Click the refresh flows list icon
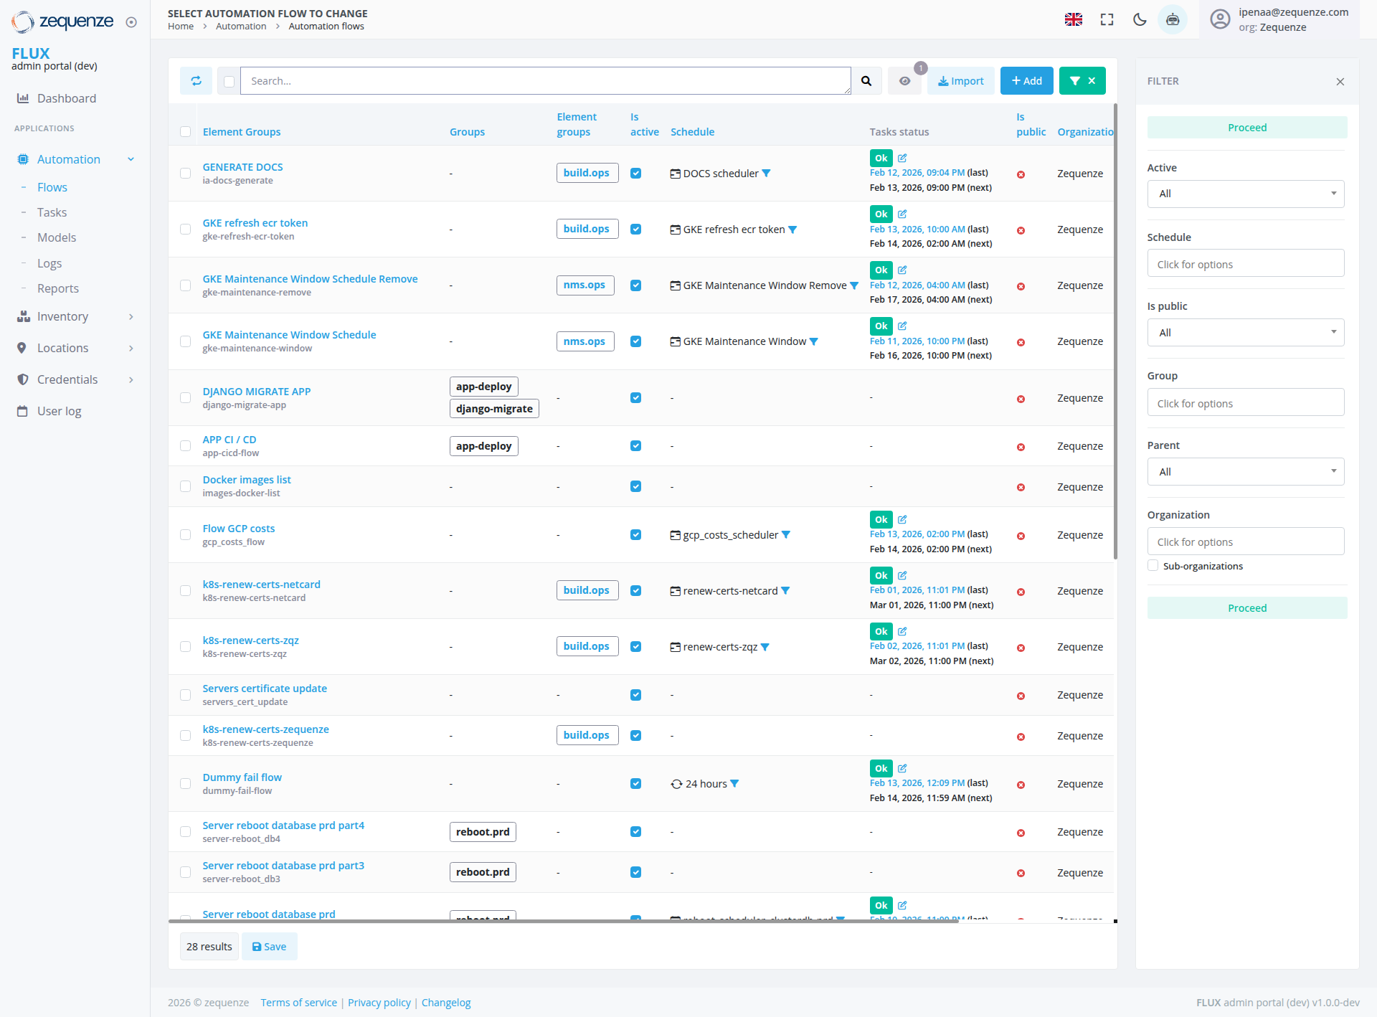Screen dimensions: 1377x1017 pos(196,80)
